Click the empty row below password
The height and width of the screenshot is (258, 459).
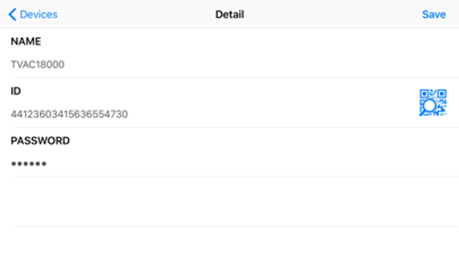point(230,202)
